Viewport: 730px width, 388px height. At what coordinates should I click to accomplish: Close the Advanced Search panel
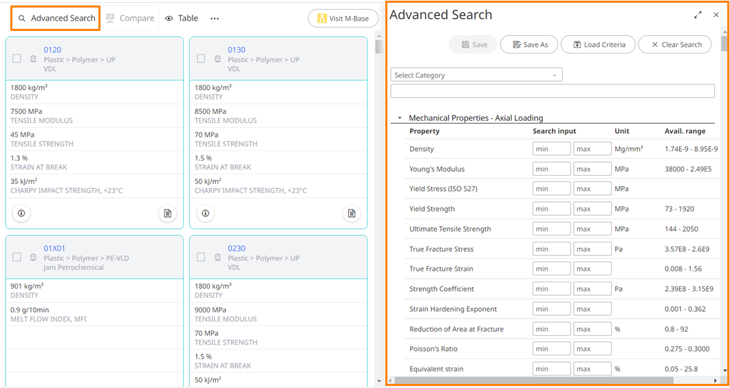tap(716, 14)
